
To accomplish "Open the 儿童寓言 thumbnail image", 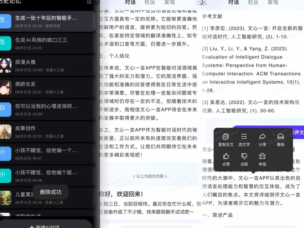I will point(5,198).
